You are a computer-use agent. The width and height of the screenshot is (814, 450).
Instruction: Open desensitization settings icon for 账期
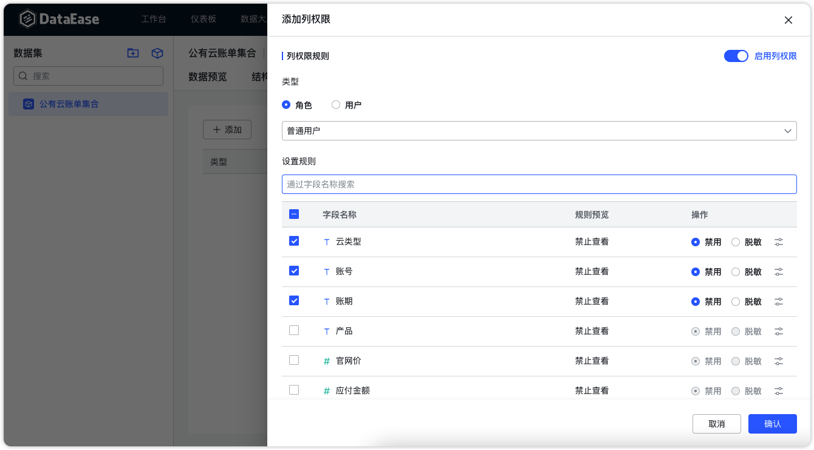779,302
